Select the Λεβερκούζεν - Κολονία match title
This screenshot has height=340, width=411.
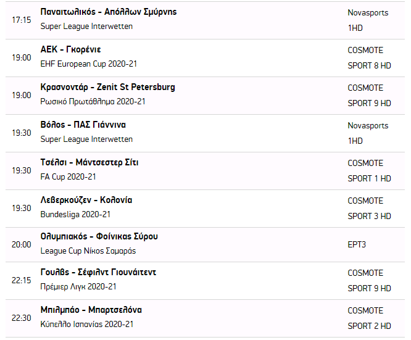86,200
